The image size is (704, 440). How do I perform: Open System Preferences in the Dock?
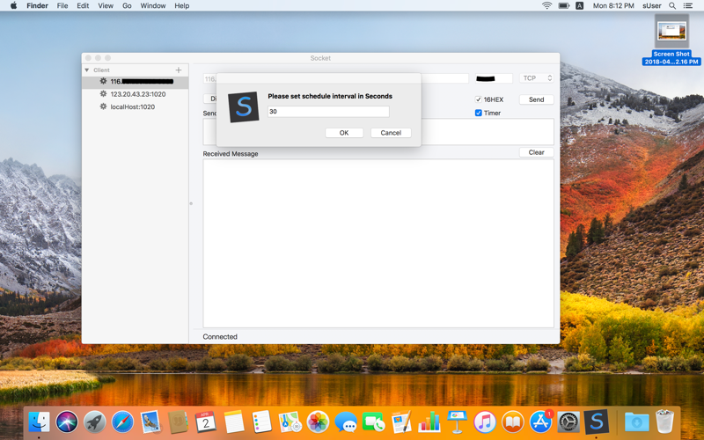pyautogui.click(x=568, y=422)
